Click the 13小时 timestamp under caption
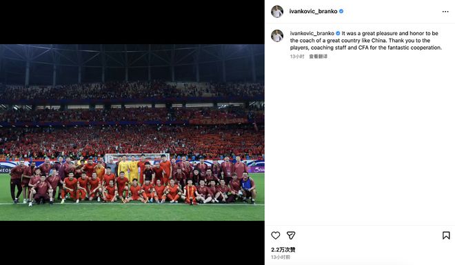 click(x=297, y=57)
